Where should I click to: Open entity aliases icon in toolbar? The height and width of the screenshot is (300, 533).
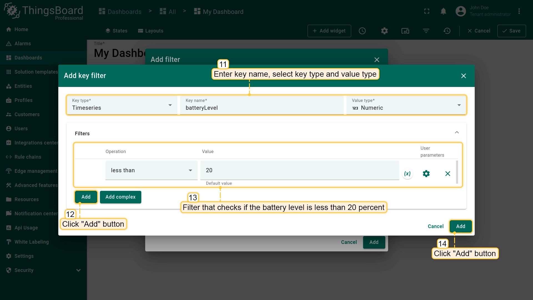click(405, 31)
